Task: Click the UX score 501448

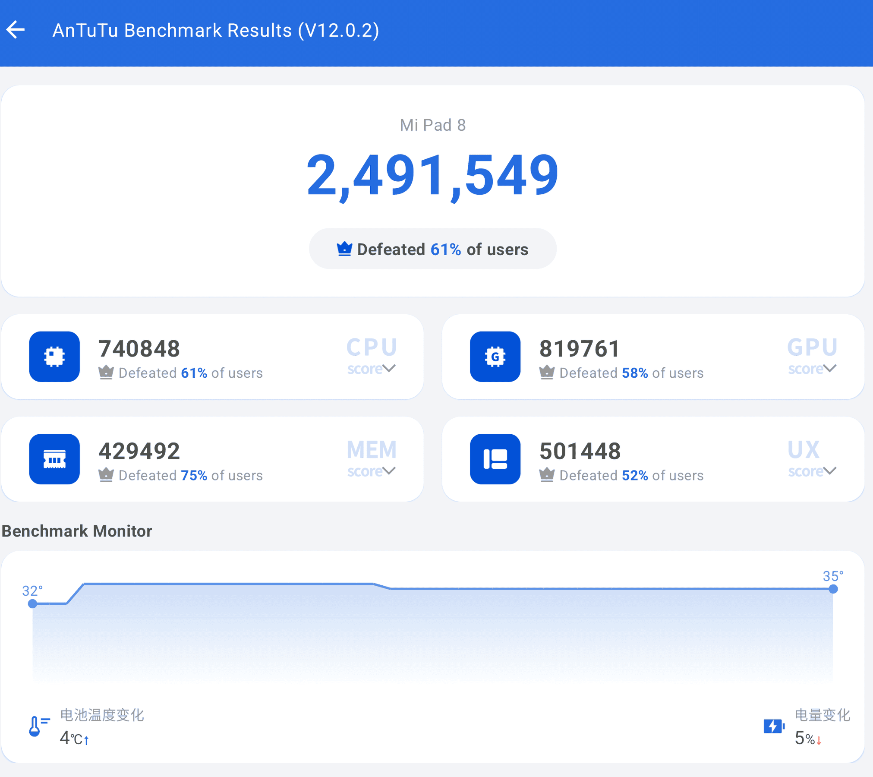Action: tap(580, 451)
